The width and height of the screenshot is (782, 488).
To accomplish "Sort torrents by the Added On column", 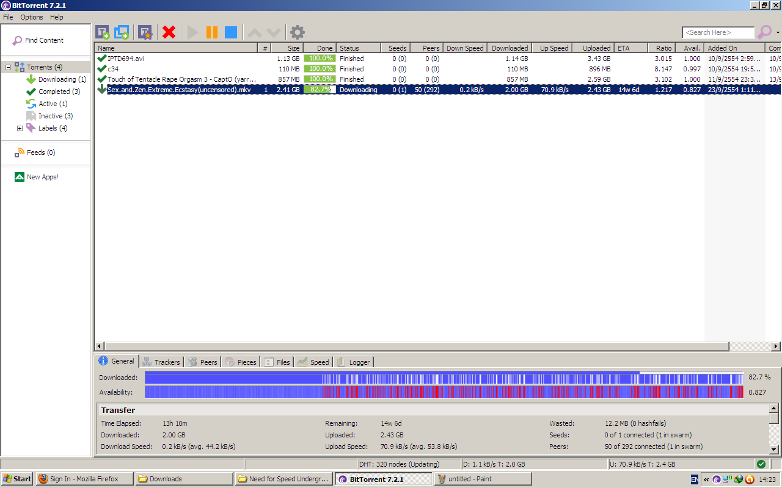I will click(x=734, y=48).
